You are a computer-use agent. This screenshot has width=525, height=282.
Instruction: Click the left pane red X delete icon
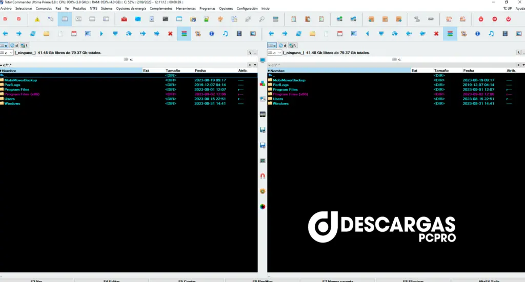pyautogui.click(x=170, y=33)
